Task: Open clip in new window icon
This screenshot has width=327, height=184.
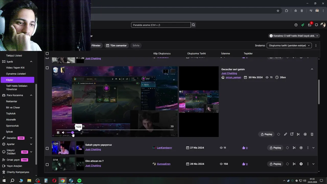Action: [292, 134]
